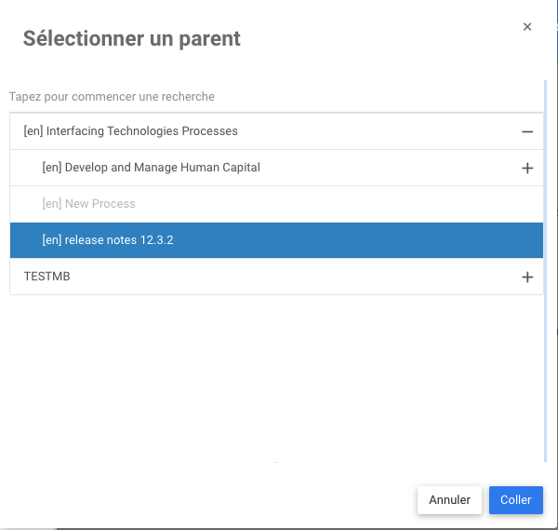Pick TESTMB as the parent
Image resolution: width=558 pixels, height=530 pixels.
coord(46,277)
